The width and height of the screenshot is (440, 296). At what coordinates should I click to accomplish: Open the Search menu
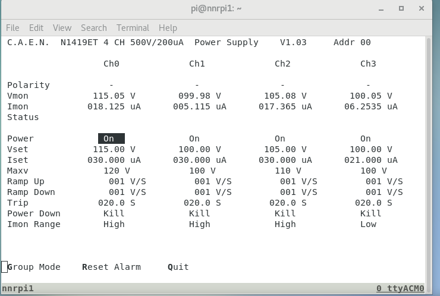pos(94,28)
